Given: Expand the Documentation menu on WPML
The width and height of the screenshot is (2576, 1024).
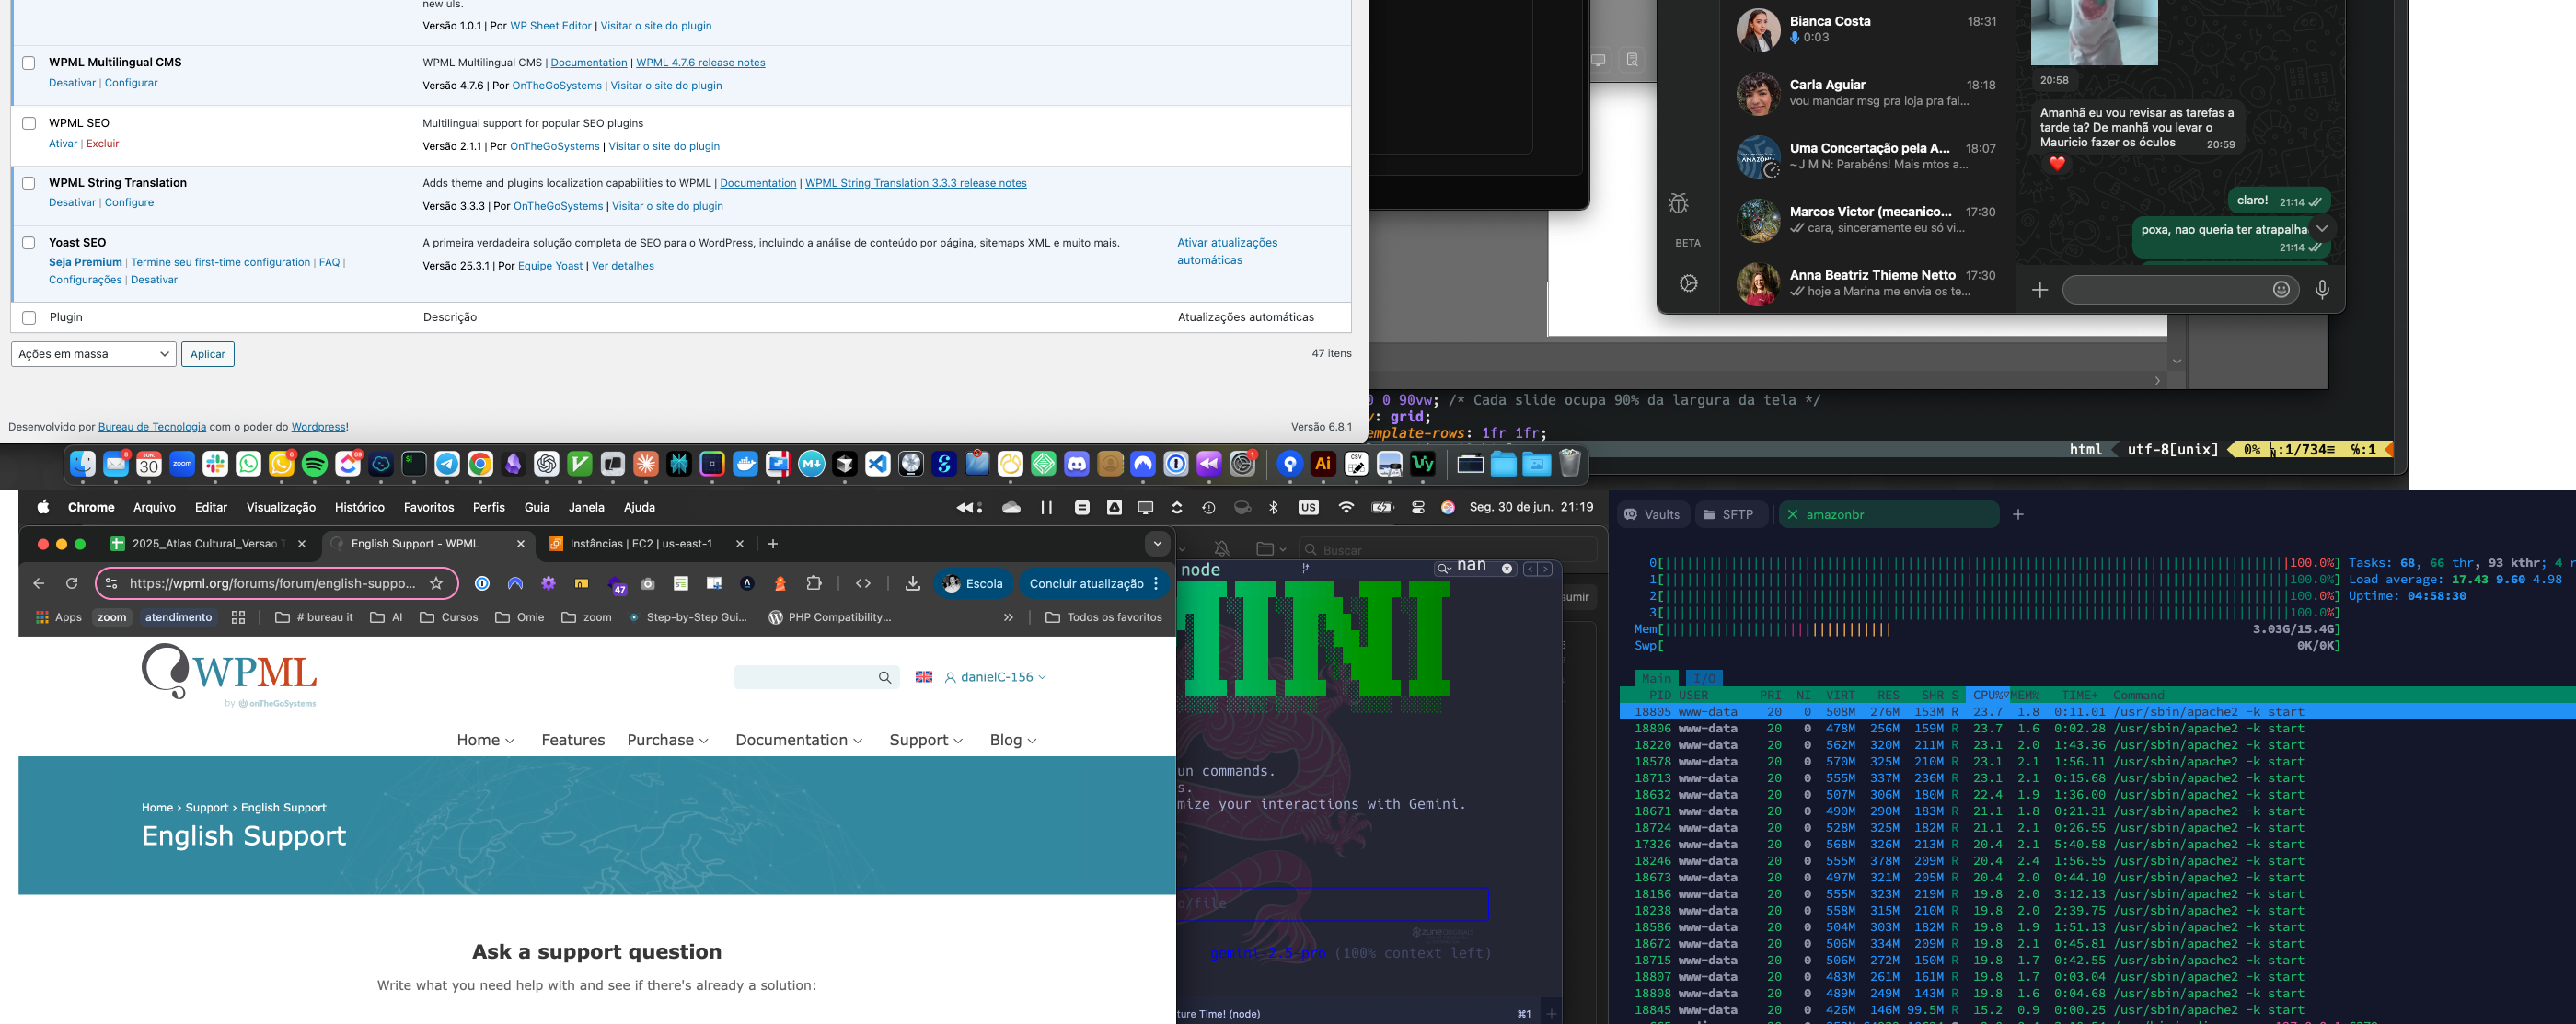Looking at the screenshot, I should coord(798,740).
